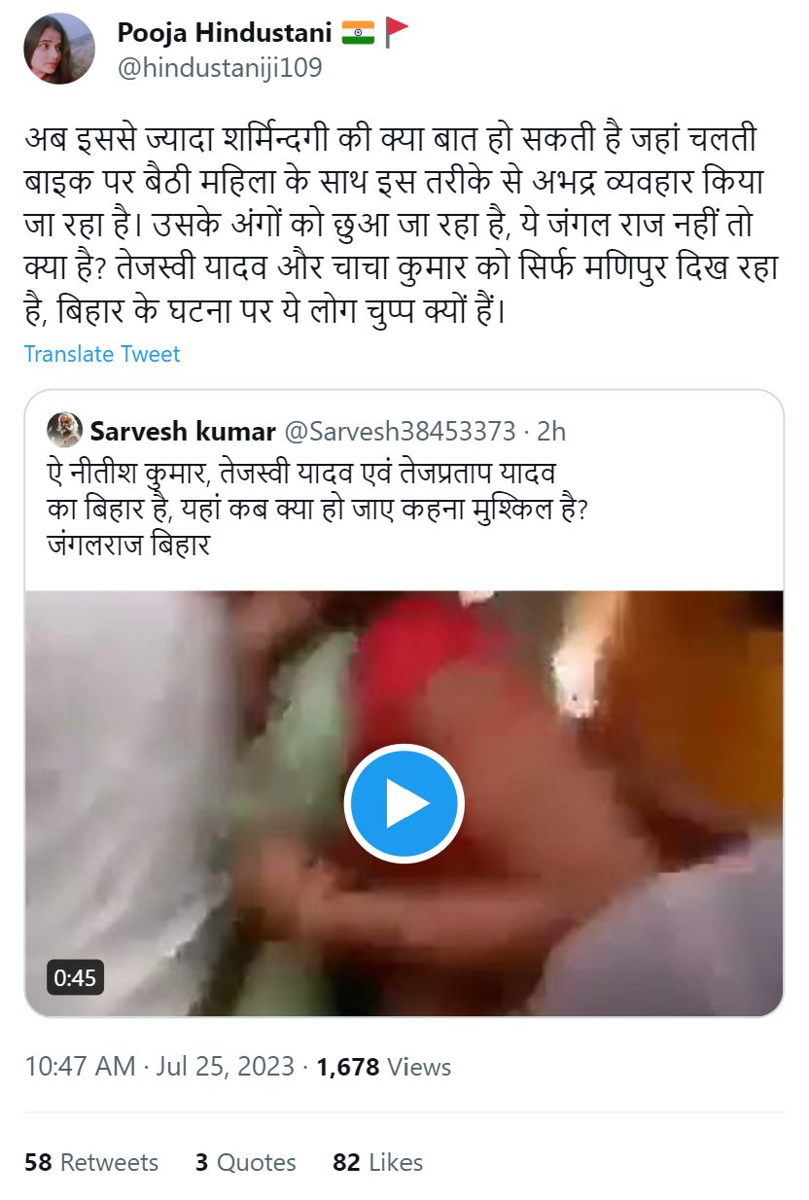Image resolution: width=809 pixels, height=1200 pixels.
Task: Open the quoted tweet's Hindi text
Action: tap(317, 506)
